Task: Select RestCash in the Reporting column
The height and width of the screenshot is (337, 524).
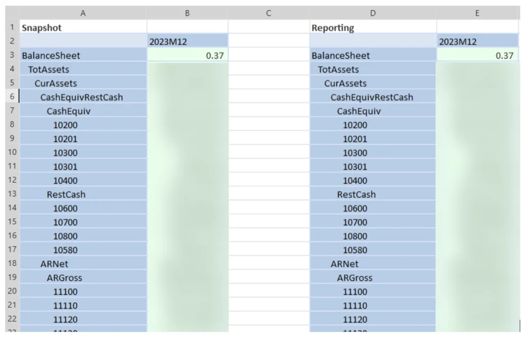Action: click(x=356, y=194)
